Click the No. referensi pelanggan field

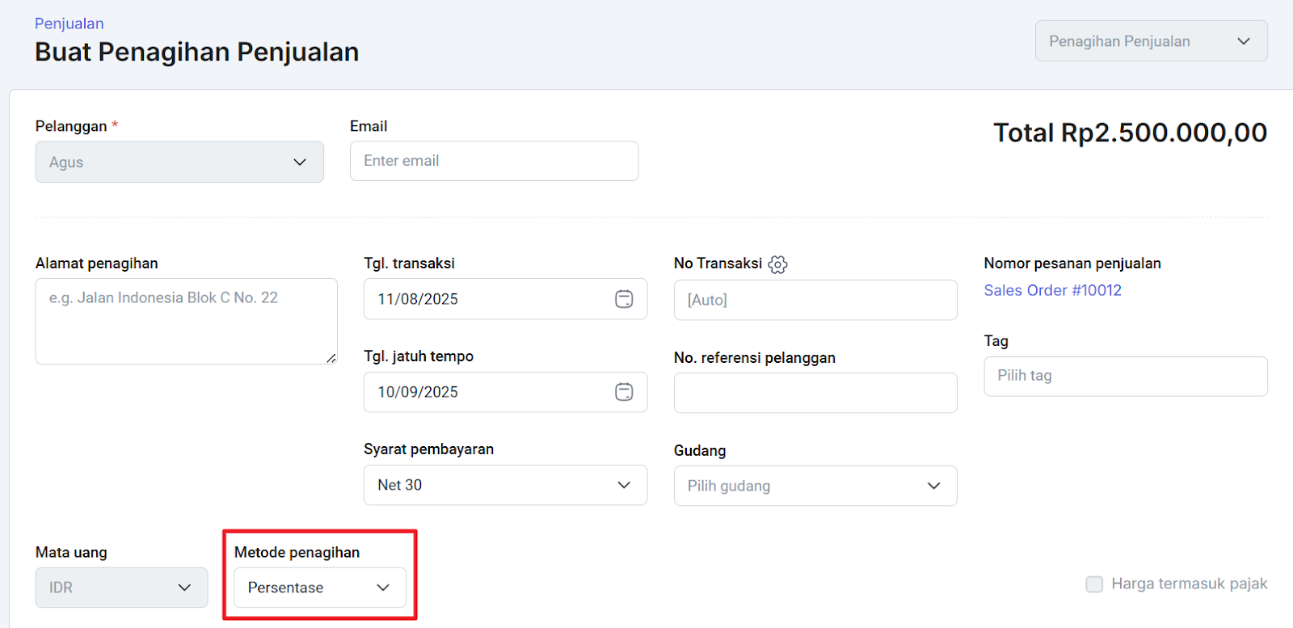[815, 393]
